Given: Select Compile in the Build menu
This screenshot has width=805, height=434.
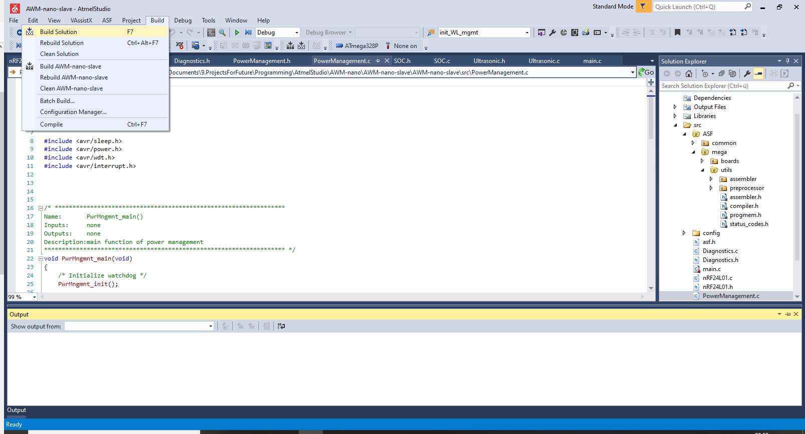Looking at the screenshot, I should (95, 124).
